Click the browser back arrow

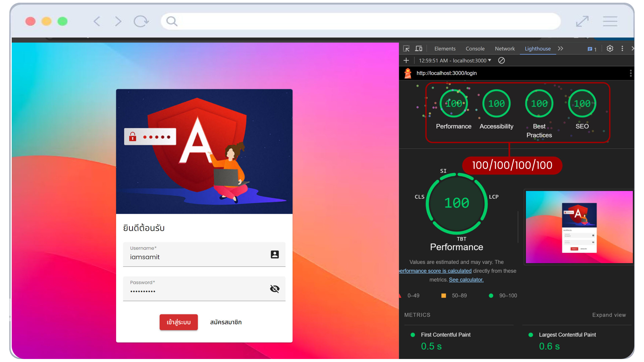click(x=97, y=21)
